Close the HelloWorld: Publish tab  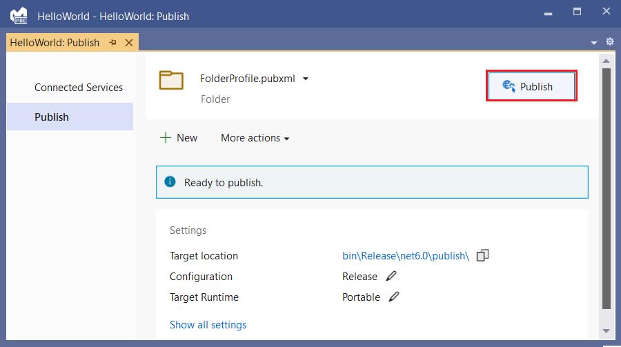pos(129,43)
